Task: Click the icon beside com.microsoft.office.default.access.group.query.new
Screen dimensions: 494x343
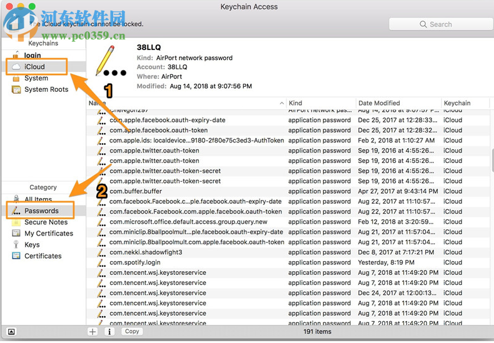Action: pyautogui.click(x=101, y=222)
